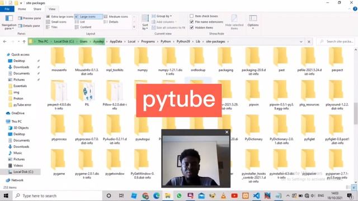
Task: Open the pkg_resources folder
Action: click(x=309, y=93)
